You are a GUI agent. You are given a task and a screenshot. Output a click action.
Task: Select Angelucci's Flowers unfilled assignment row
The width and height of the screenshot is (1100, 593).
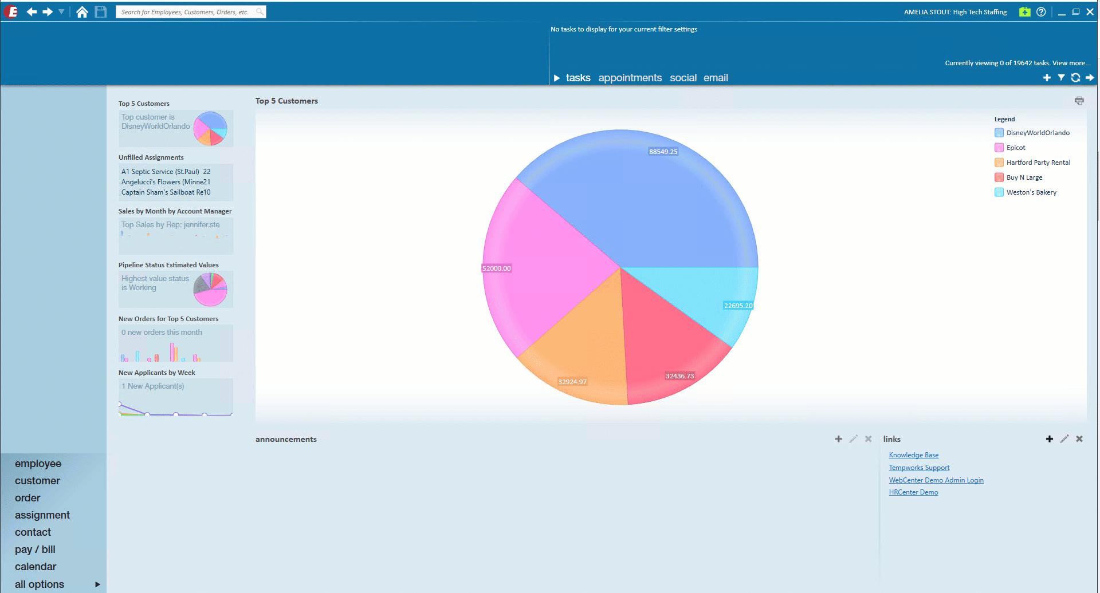[166, 182]
